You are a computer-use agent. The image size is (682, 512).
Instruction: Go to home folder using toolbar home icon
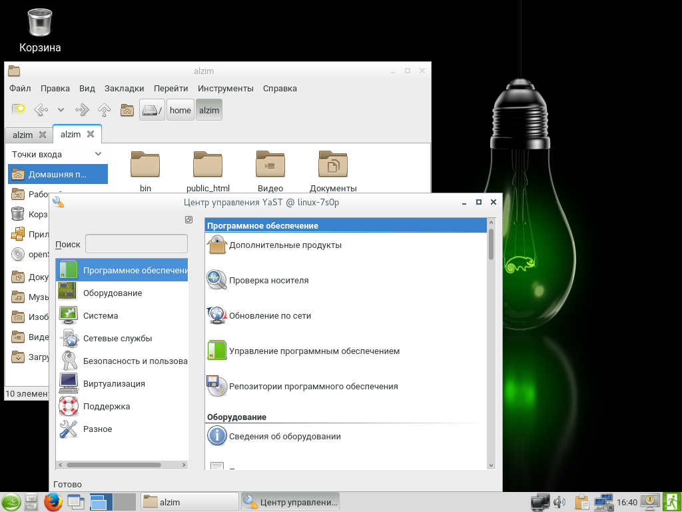coord(127,110)
